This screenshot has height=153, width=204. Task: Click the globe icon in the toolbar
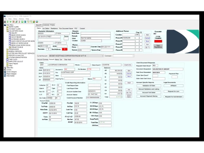coord(37,22)
